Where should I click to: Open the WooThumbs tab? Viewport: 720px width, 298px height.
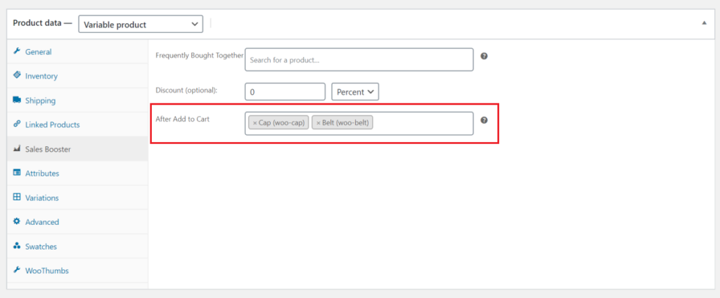point(77,271)
